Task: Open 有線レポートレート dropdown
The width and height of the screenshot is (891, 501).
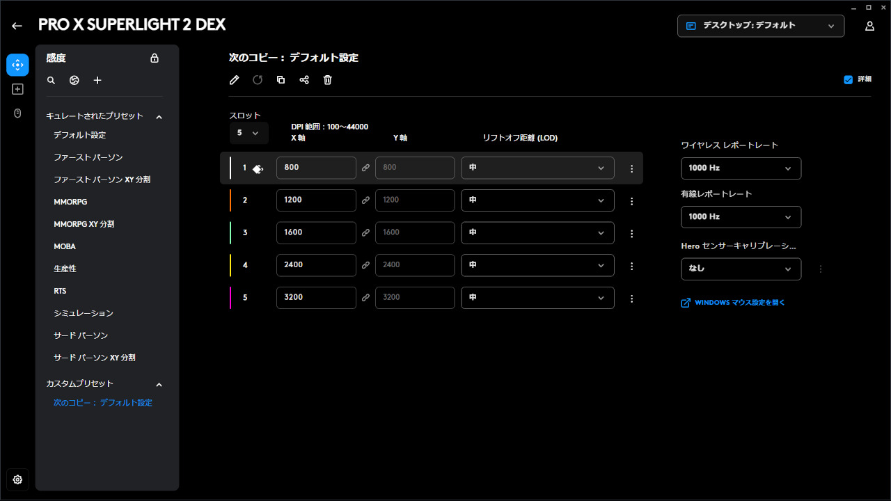Action: [x=741, y=217]
